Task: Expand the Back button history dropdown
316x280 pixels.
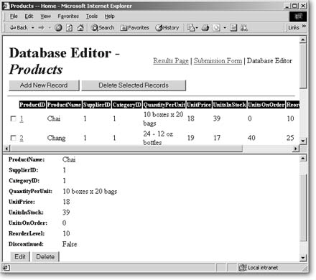Action: pos(33,28)
